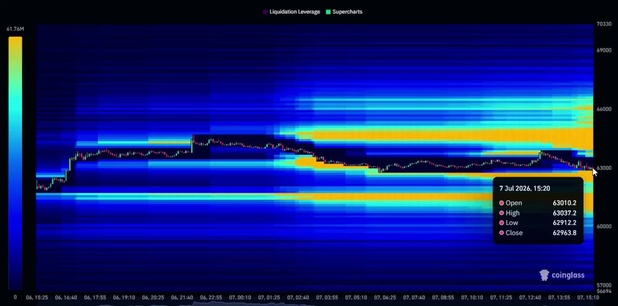The image size is (618, 306).
Task: Click the '06, 17:55' time axis label
Action: (x=95, y=297)
